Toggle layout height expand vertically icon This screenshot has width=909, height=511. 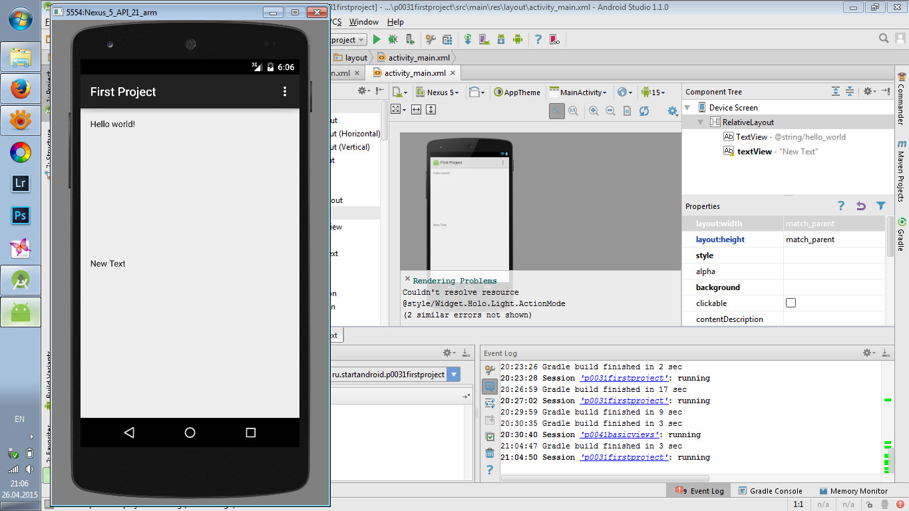[431, 109]
